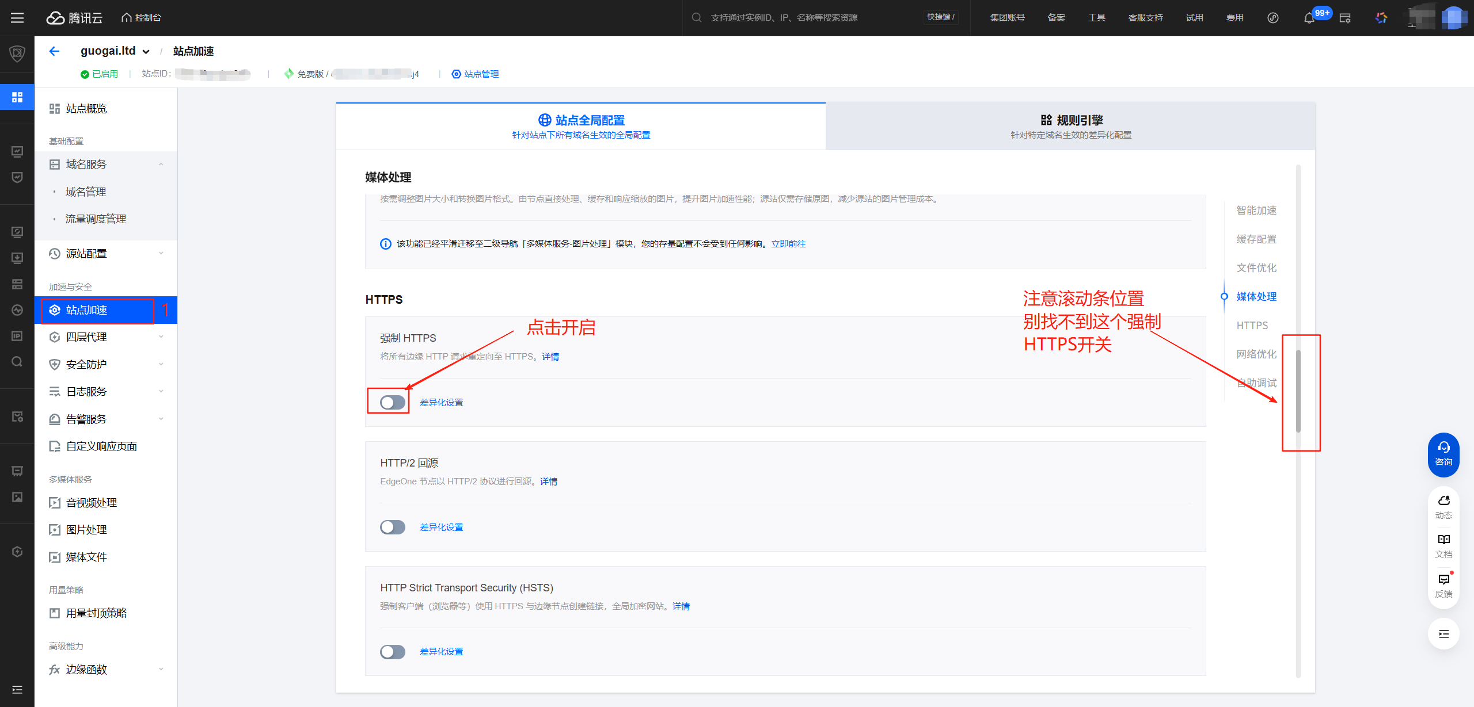Image resolution: width=1474 pixels, height=707 pixels.
Task: Turn on the HTTP/2 回源 switch
Action: tap(392, 527)
